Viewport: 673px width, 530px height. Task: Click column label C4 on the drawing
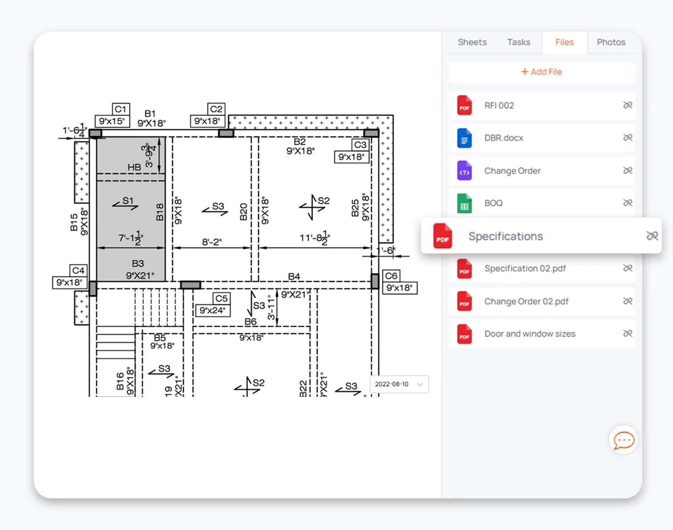78,270
